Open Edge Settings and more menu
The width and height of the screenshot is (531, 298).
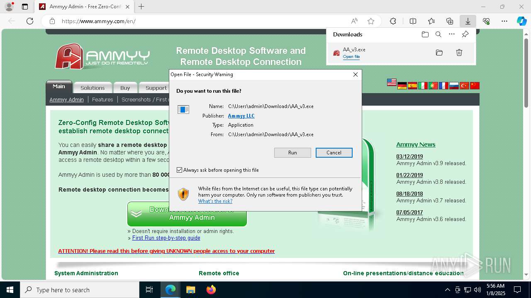[x=504, y=21]
